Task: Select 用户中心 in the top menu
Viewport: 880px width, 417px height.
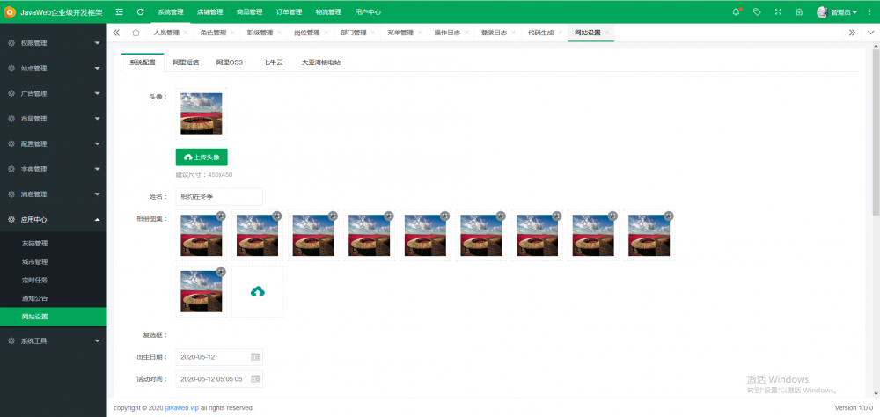Action: (x=368, y=11)
